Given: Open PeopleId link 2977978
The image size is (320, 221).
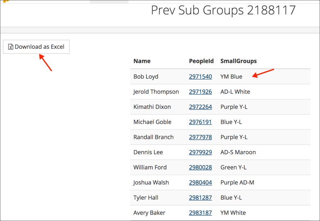Looking at the screenshot, I should click(x=201, y=137).
